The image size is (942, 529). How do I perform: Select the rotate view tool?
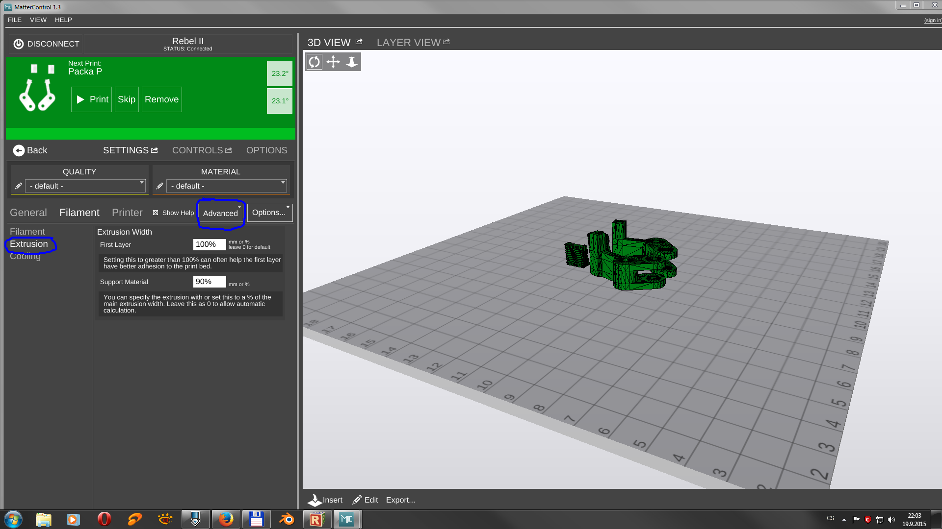314,62
